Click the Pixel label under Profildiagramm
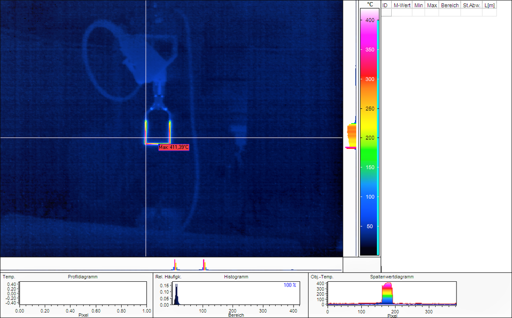The image size is (512, 318). (x=83, y=315)
